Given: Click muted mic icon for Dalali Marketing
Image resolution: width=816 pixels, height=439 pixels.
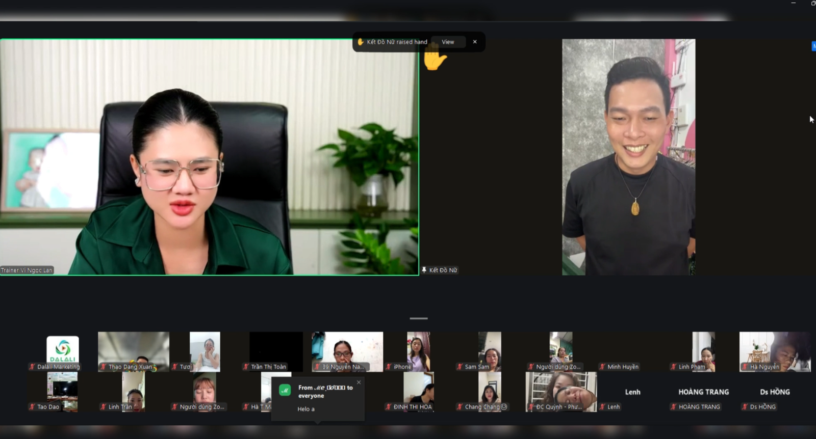Looking at the screenshot, I should pyautogui.click(x=33, y=367).
